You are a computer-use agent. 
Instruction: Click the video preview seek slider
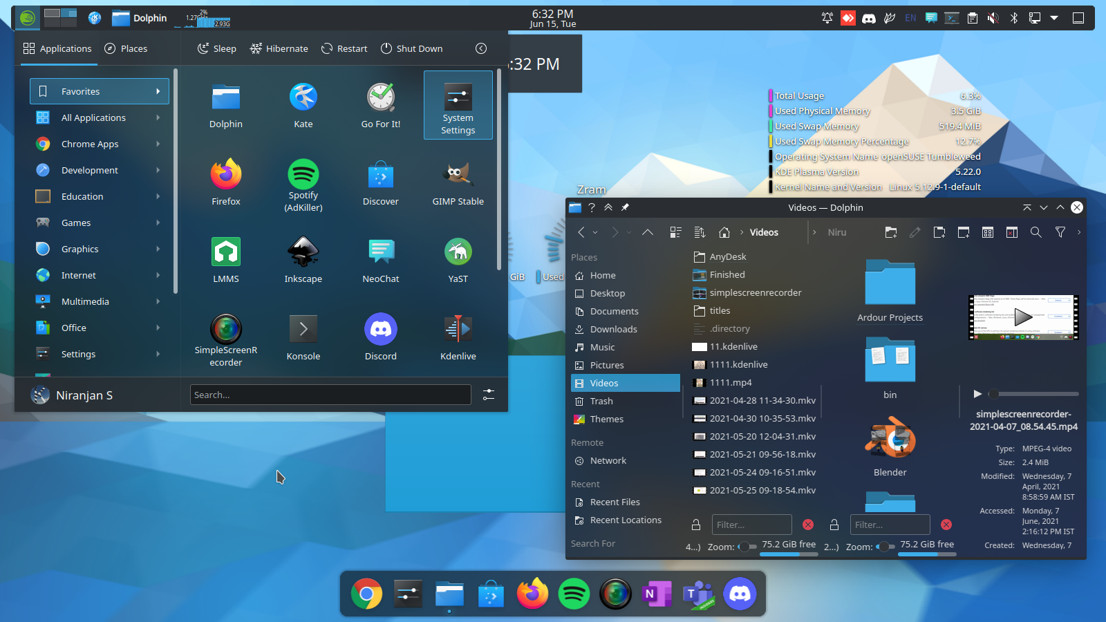click(x=1033, y=394)
